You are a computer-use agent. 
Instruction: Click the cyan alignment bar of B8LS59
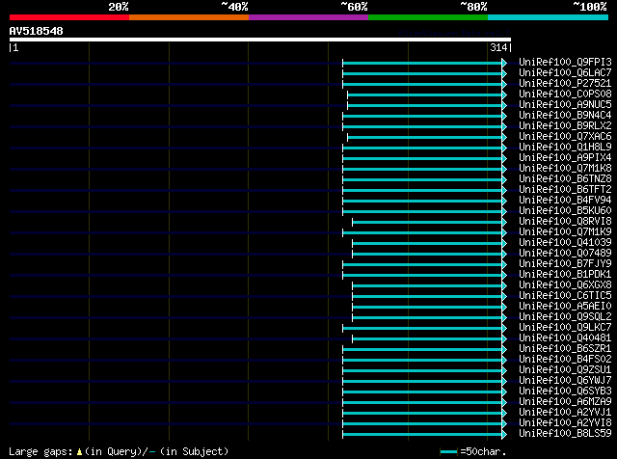[x=422, y=435]
